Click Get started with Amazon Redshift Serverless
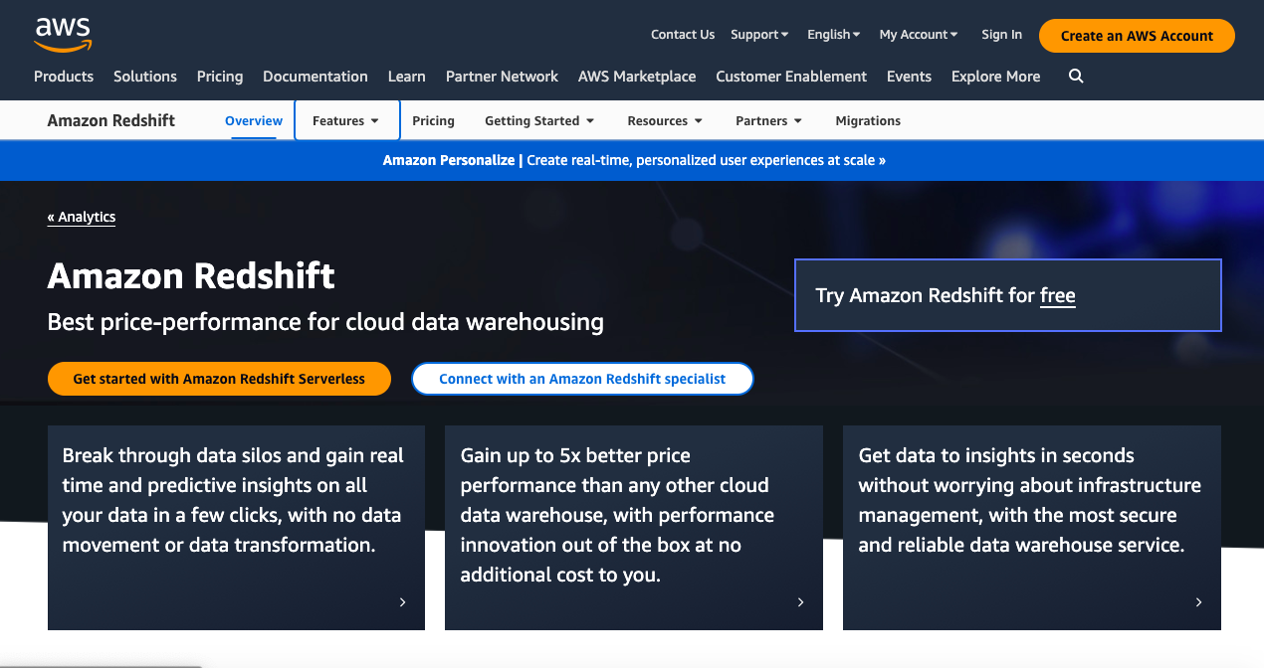The width and height of the screenshot is (1264, 668). (x=219, y=379)
